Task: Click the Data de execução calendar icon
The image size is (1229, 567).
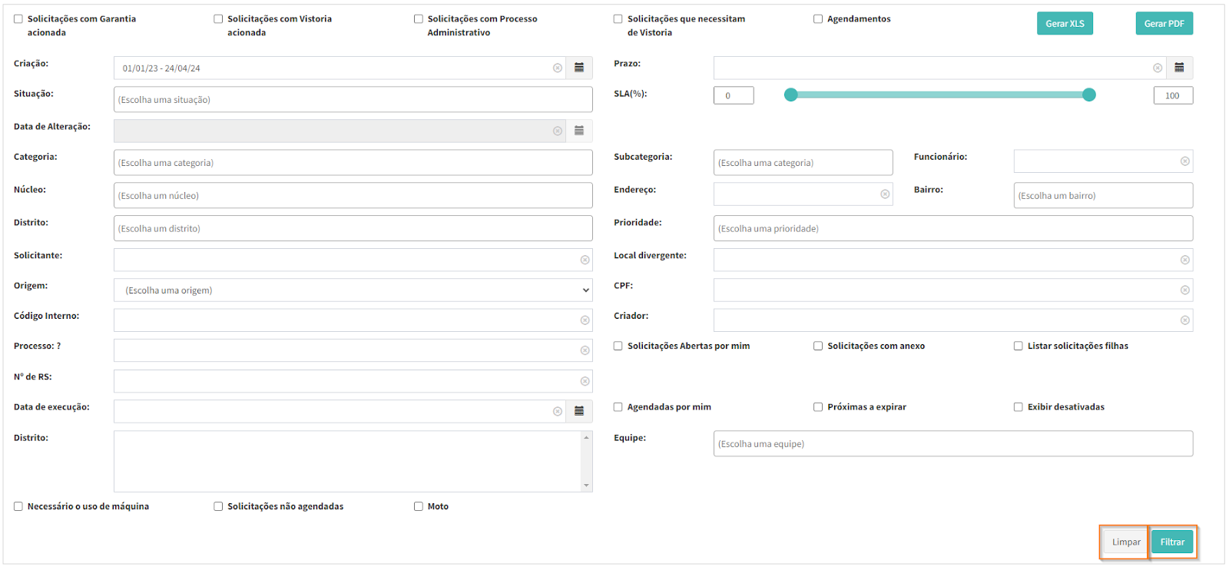Action: click(x=579, y=412)
